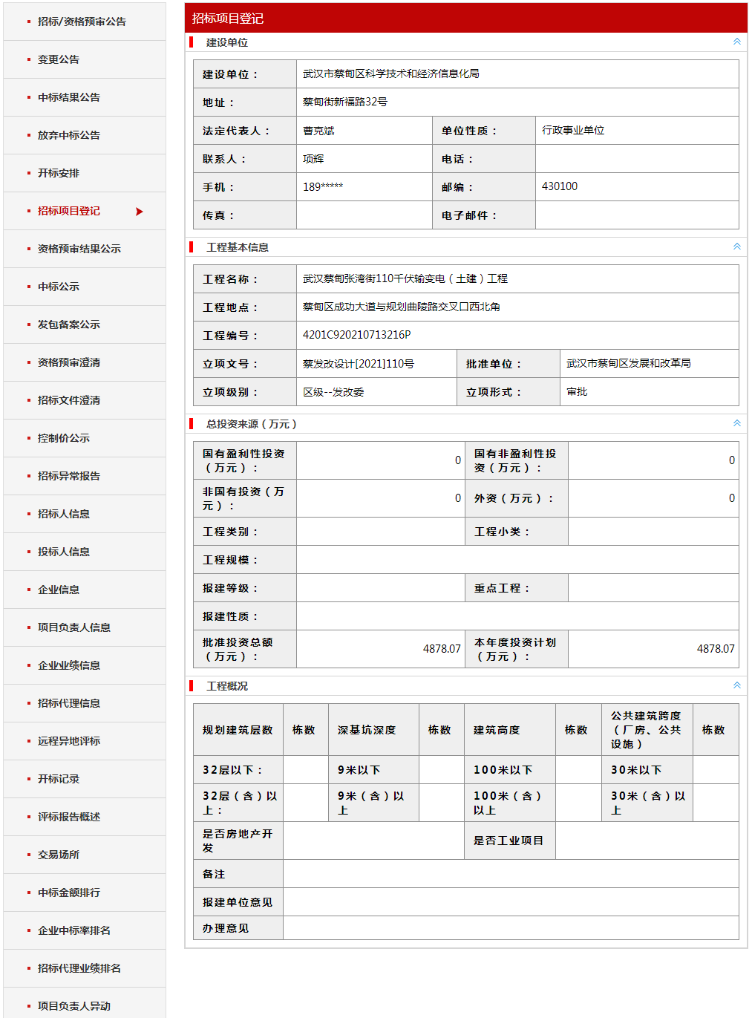This screenshot has height=1018, width=752.
Task: Click the 工程编号 value 4201C920210713216P
Action: pyautogui.click(x=357, y=335)
